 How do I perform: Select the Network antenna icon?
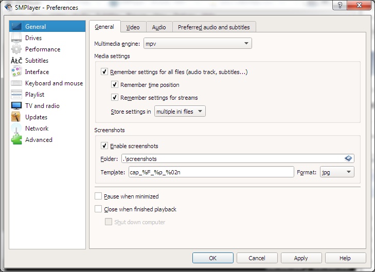point(16,129)
